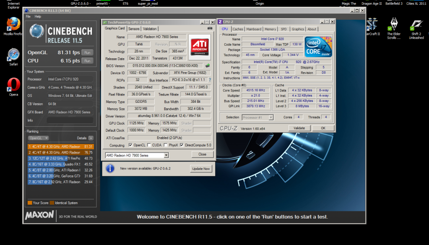Viewport: 429px width, 245px height.
Task: Select the top orange ranking bar scoring 81.31
Action: [60, 146]
